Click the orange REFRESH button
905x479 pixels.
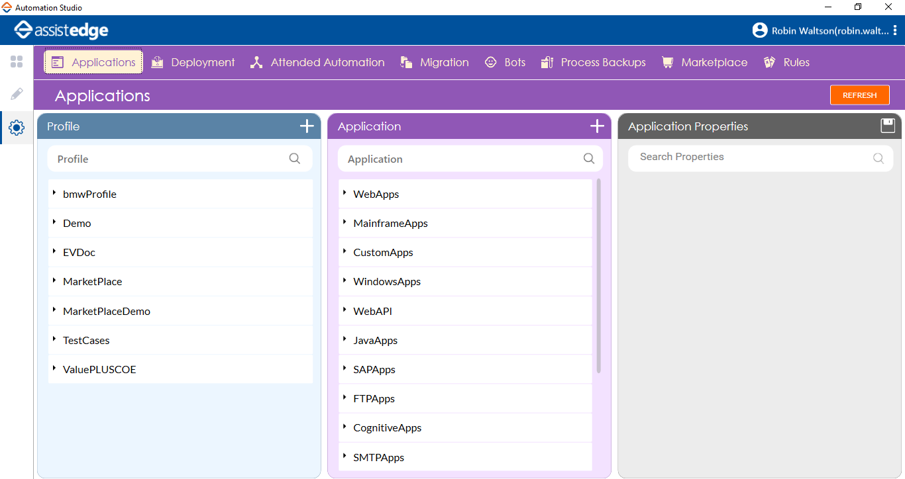pos(860,95)
